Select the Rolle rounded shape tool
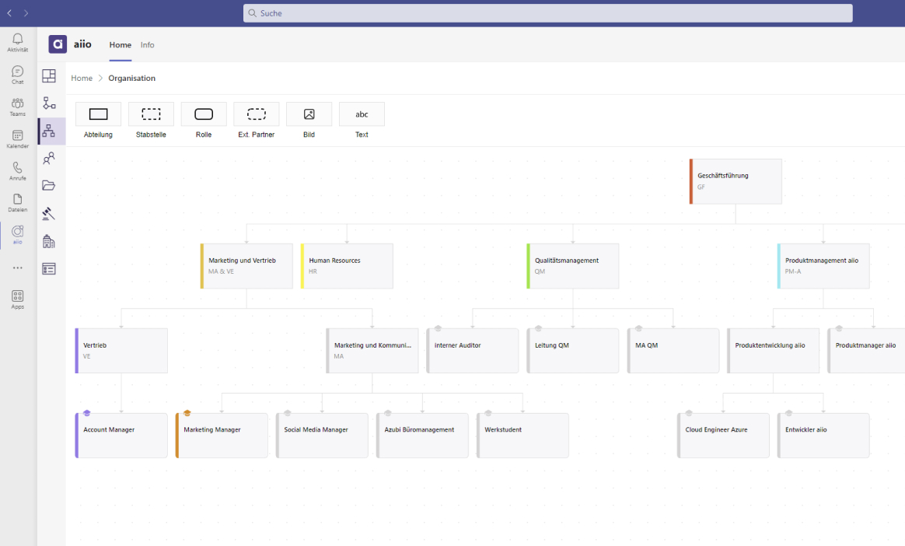905x546 pixels. (x=204, y=114)
